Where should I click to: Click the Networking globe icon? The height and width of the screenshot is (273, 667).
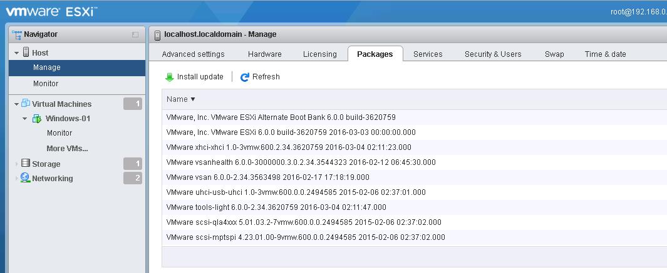pos(26,178)
